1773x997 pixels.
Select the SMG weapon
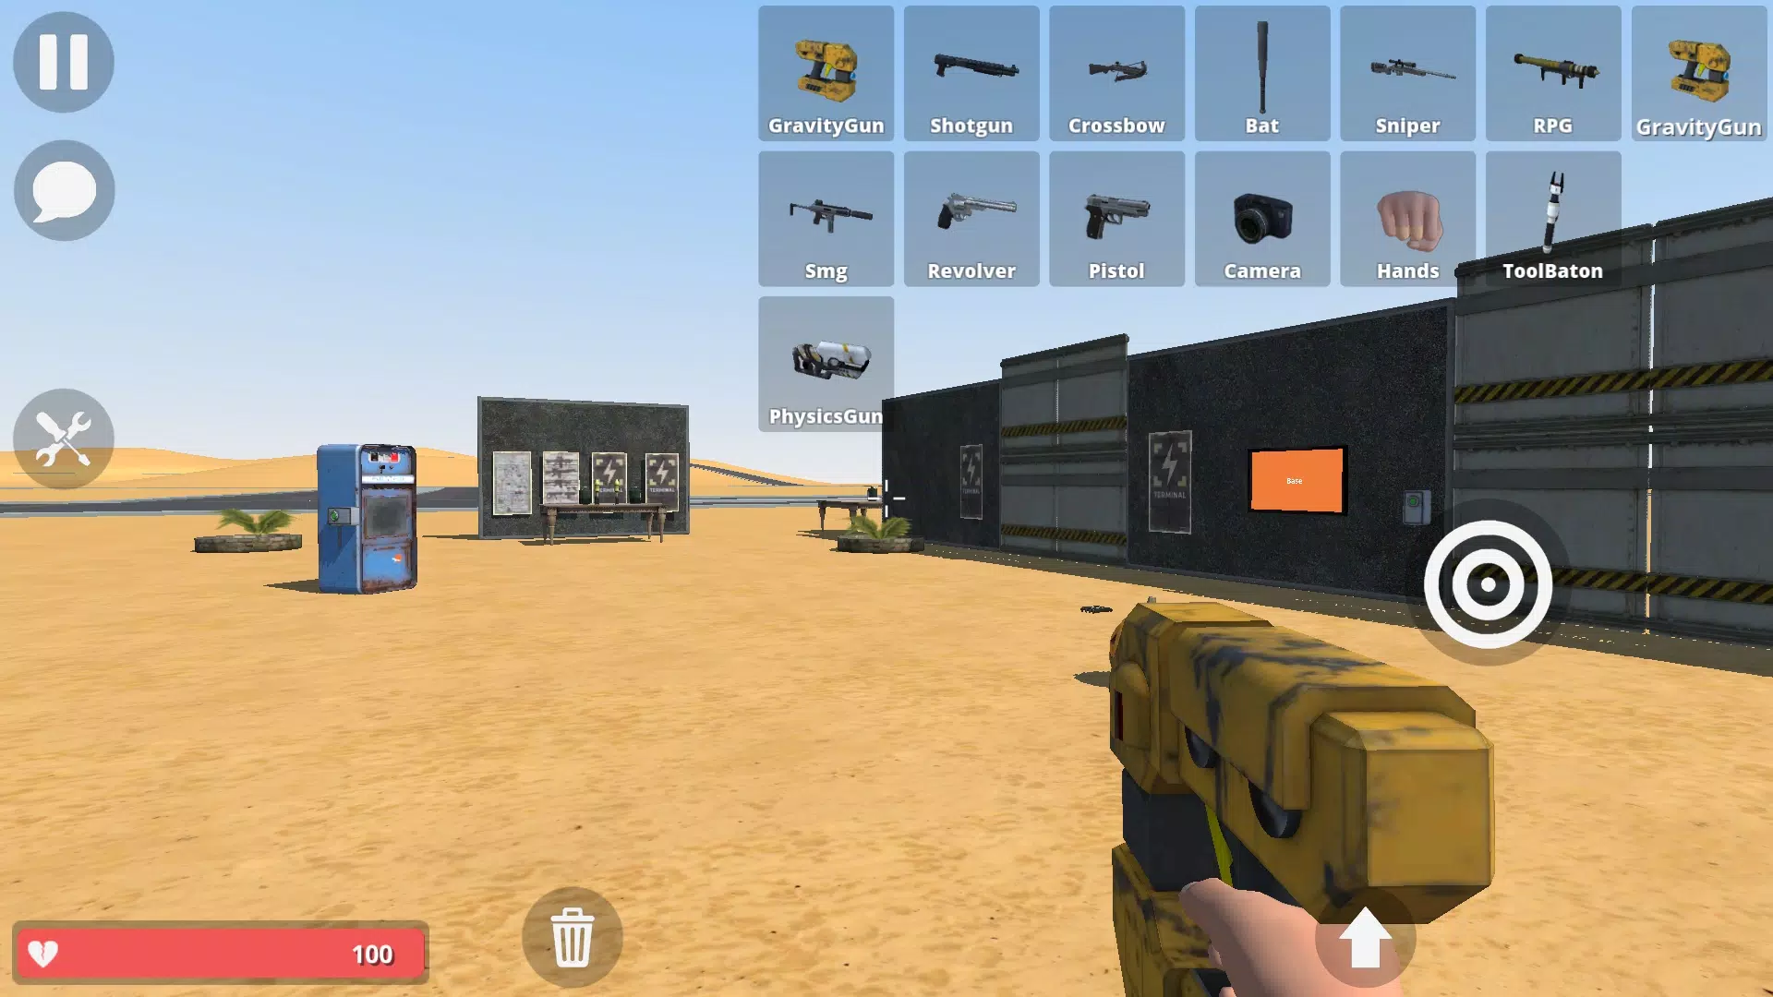tap(826, 219)
